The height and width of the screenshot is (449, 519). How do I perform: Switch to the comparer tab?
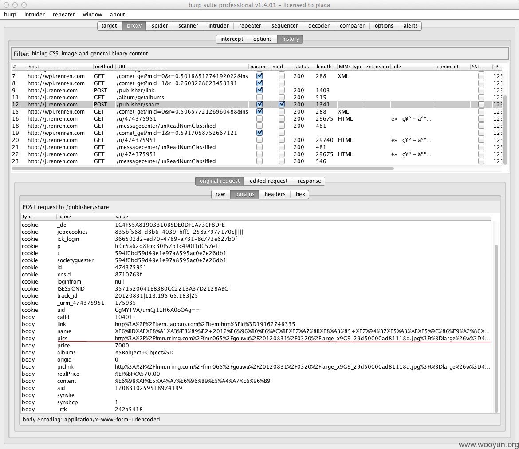352,26
